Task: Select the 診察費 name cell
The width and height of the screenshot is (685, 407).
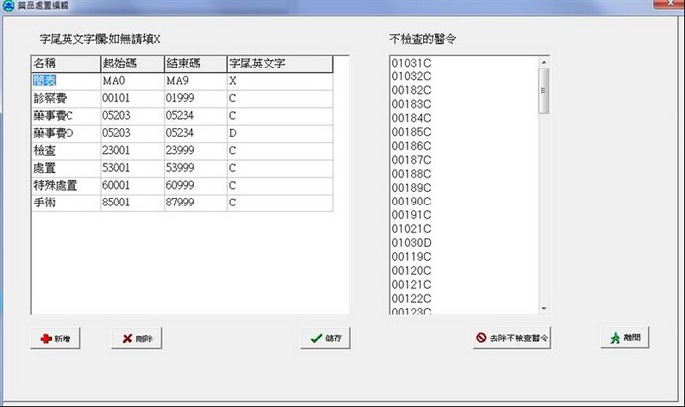Action: coord(65,98)
